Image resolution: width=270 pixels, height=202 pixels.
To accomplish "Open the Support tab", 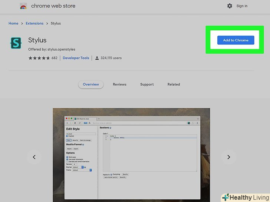I will [147, 84].
